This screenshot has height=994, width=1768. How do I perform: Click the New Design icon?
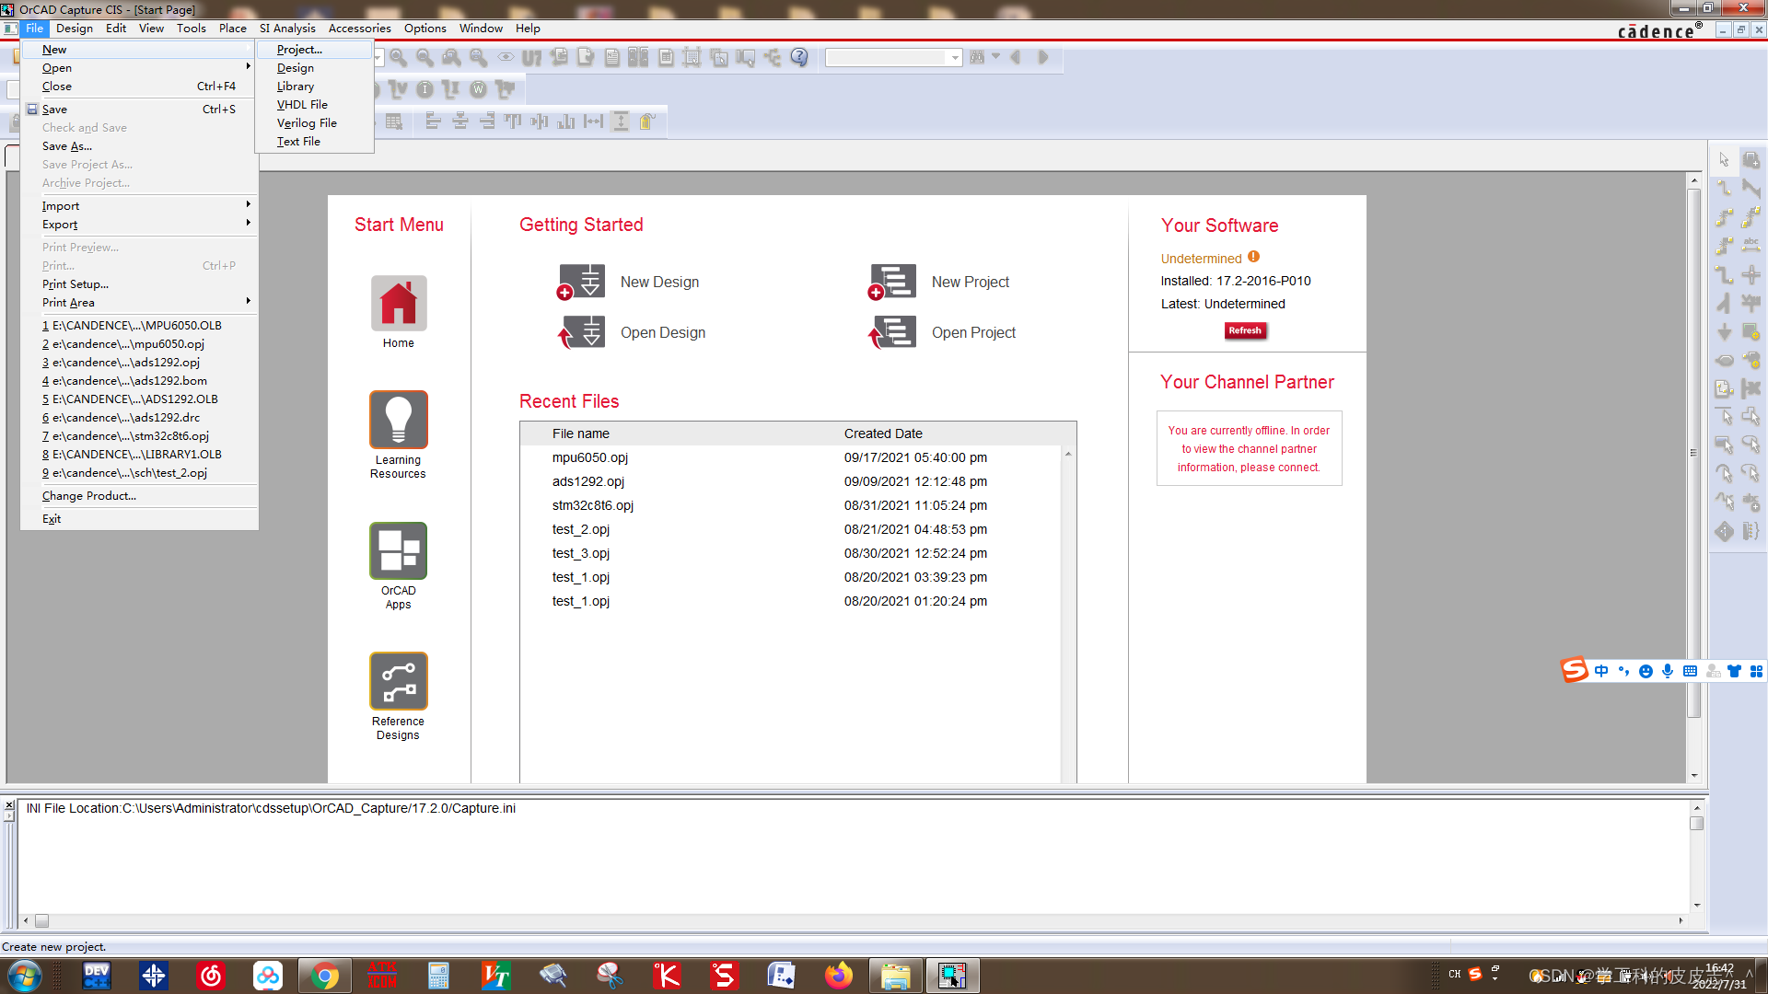point(581,282)
